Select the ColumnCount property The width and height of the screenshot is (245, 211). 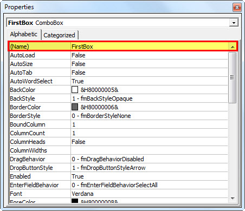click(x=27, y=133)
